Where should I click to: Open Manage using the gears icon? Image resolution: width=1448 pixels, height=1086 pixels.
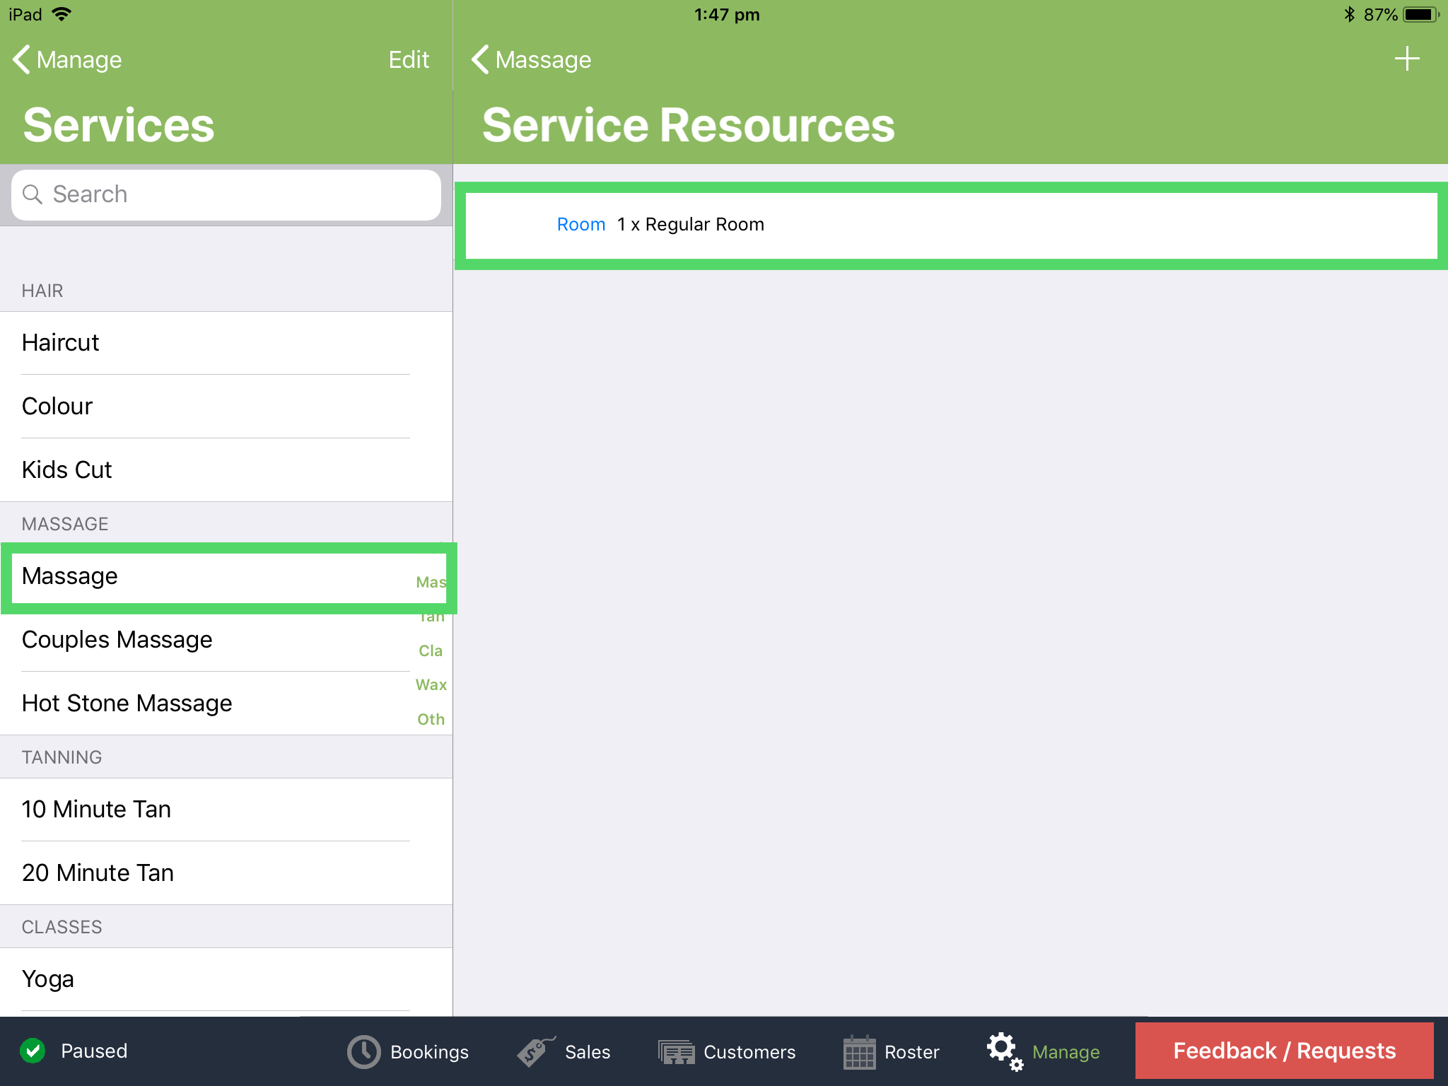pos(1003,1051)
